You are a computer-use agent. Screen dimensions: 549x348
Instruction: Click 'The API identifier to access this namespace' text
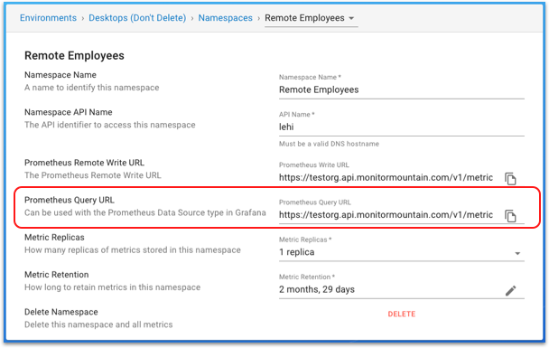click(x=109, y=125)
